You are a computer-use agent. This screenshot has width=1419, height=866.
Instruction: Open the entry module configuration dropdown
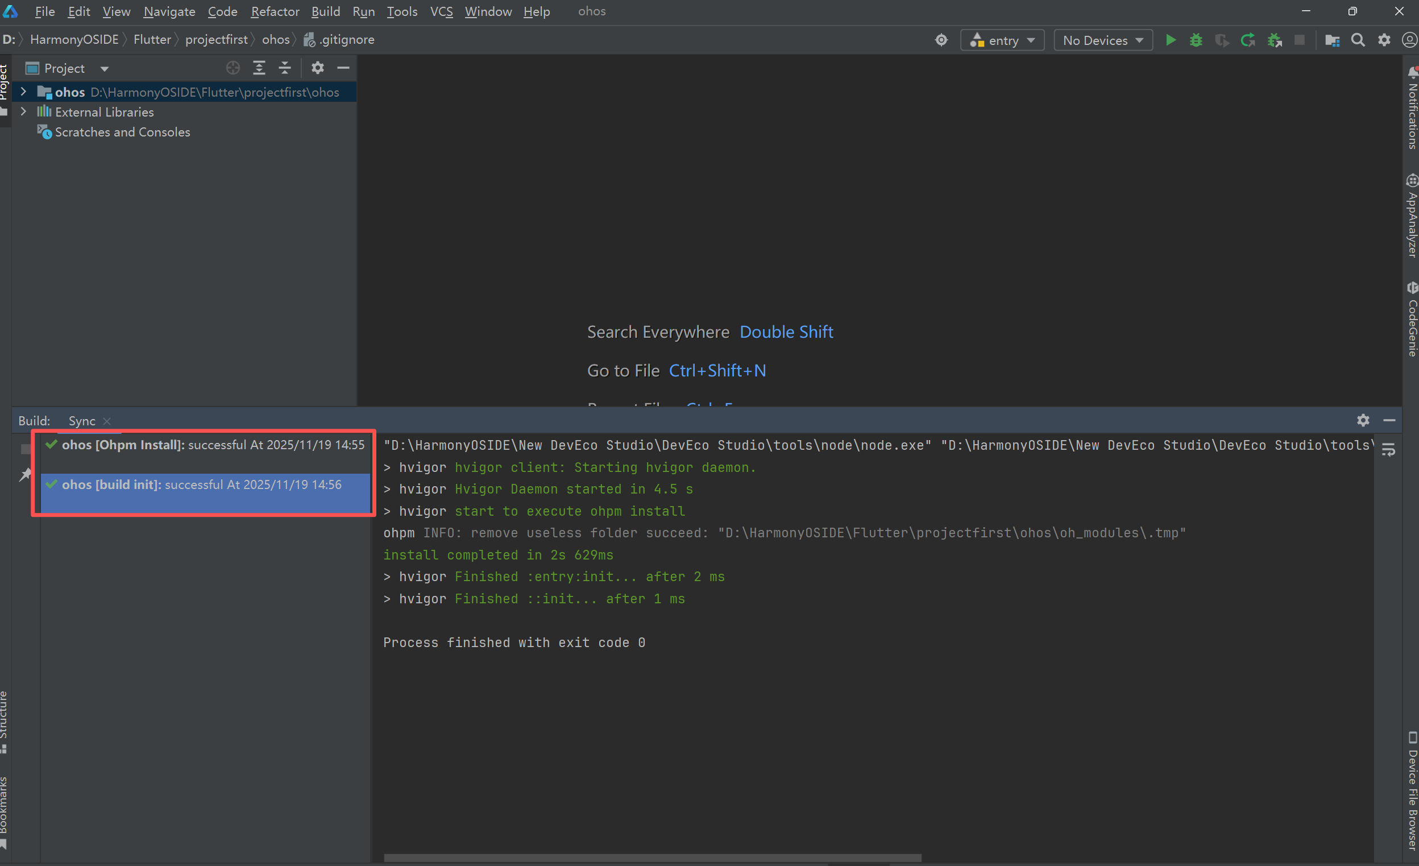1002,40
